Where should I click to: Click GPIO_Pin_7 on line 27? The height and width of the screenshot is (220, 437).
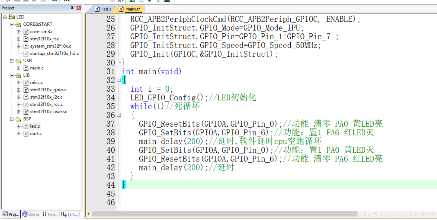309,37
